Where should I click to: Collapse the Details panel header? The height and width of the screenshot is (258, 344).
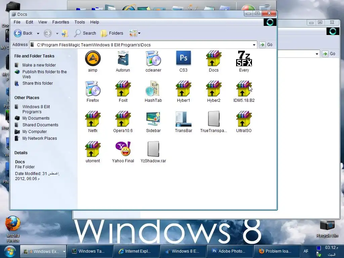69,153
